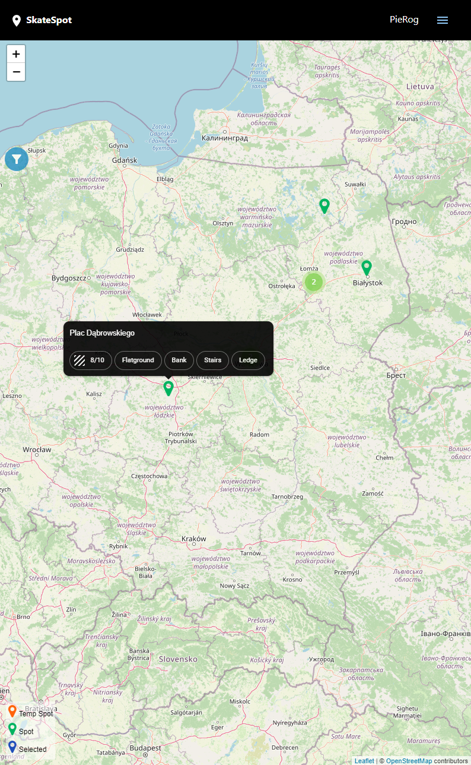Screen dimensions: 471x765
Task: Click the Kraków city label on the map
Action: pos(194,539)
